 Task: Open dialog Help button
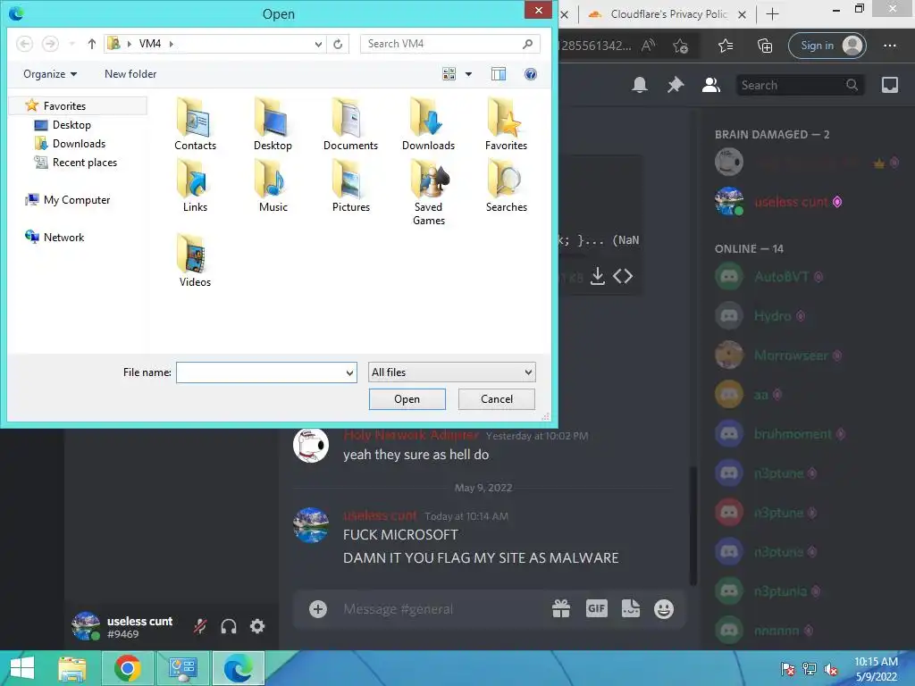click(531, 74)
